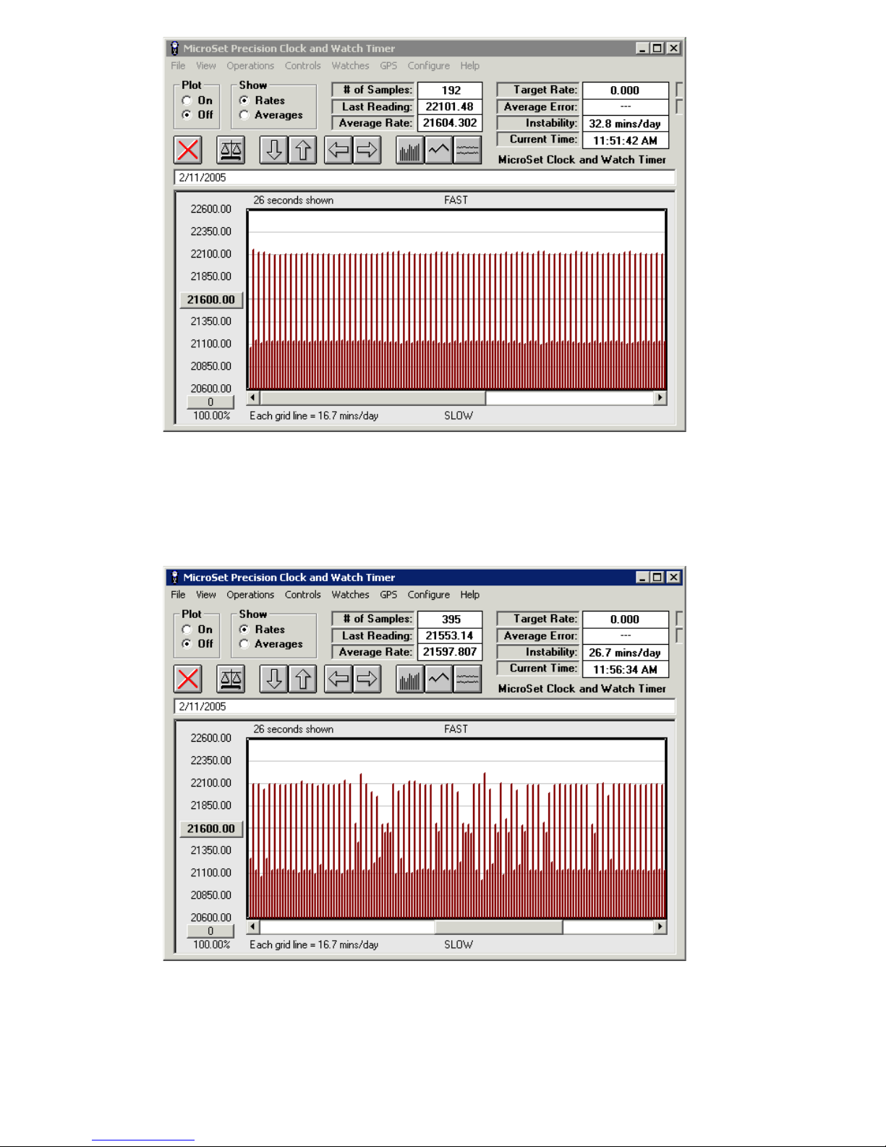Click the 0 button below the active window's scale
Image resolution: width=886 pixels, height=1147 pixels.
click(210, 931)
